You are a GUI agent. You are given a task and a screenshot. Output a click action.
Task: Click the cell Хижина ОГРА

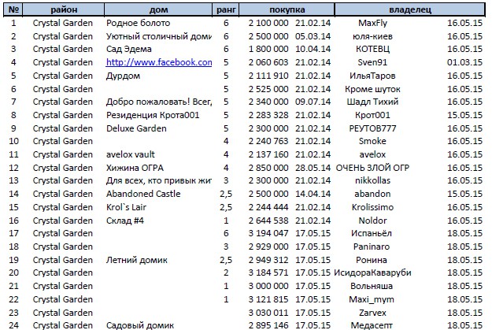point(135,168)
